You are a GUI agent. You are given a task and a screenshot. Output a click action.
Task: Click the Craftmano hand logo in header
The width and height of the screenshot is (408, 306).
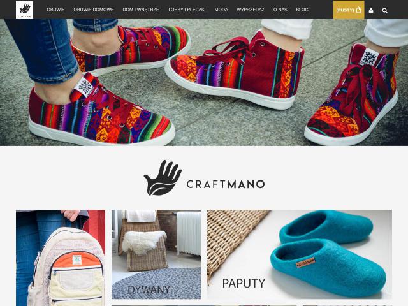point(24,10)
